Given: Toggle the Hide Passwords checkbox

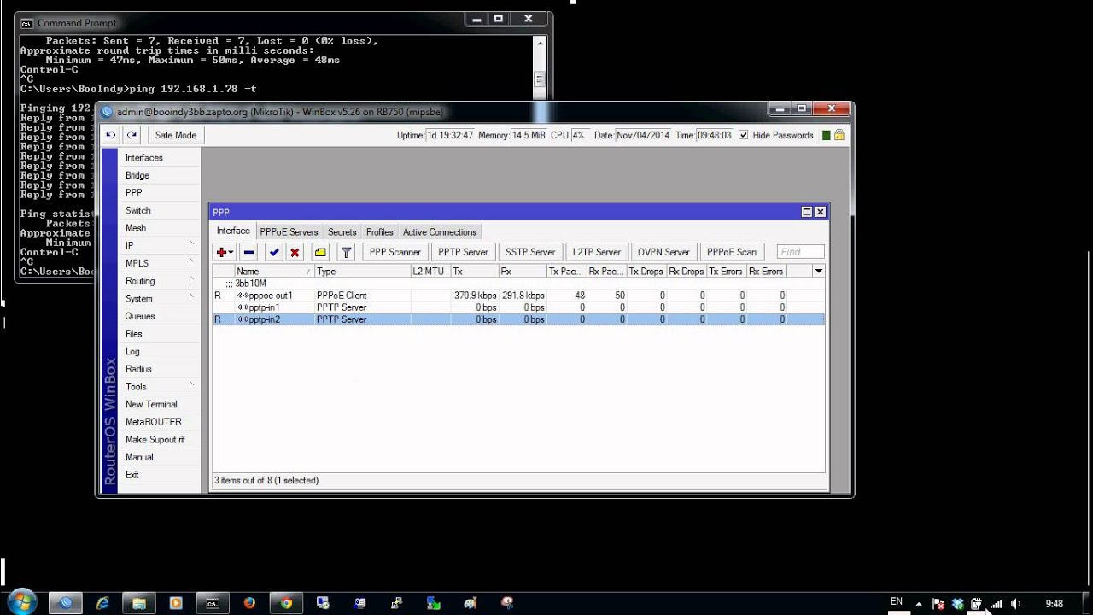Looking at the screenshot, I should pyautogui.click(x=743, y=135).
